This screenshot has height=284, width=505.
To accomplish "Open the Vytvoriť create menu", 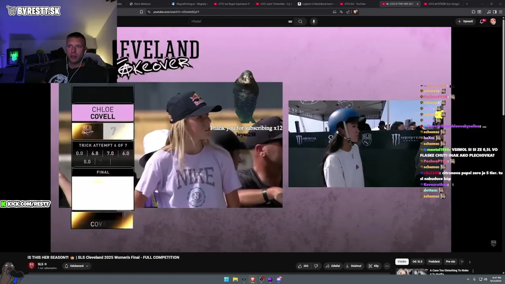I will coord(465,21).
